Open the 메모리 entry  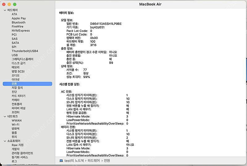(15, 67)
